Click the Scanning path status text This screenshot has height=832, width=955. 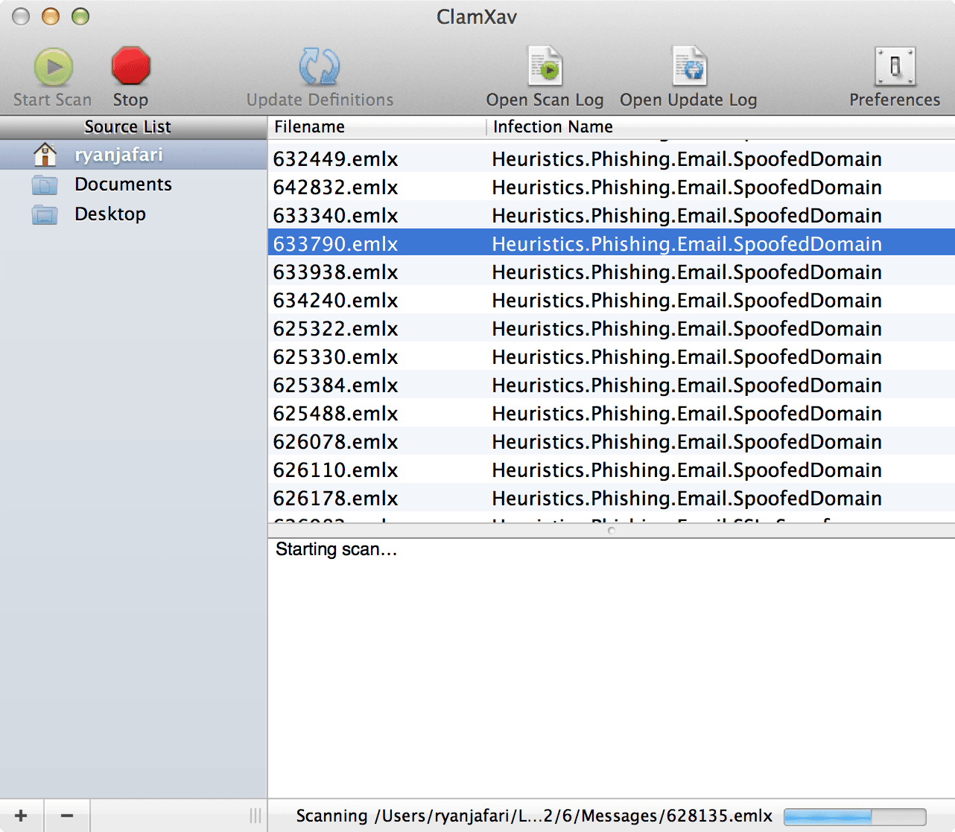click(534, 816)
